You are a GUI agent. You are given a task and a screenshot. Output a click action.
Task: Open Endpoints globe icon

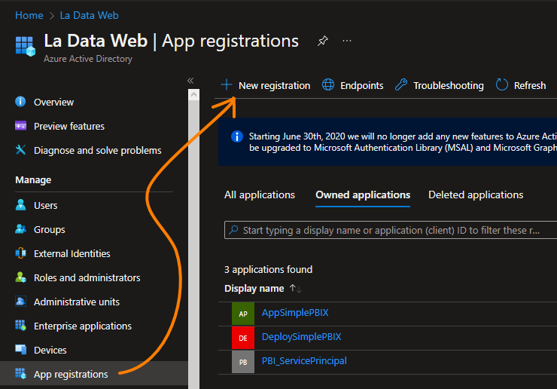point(328,85)
